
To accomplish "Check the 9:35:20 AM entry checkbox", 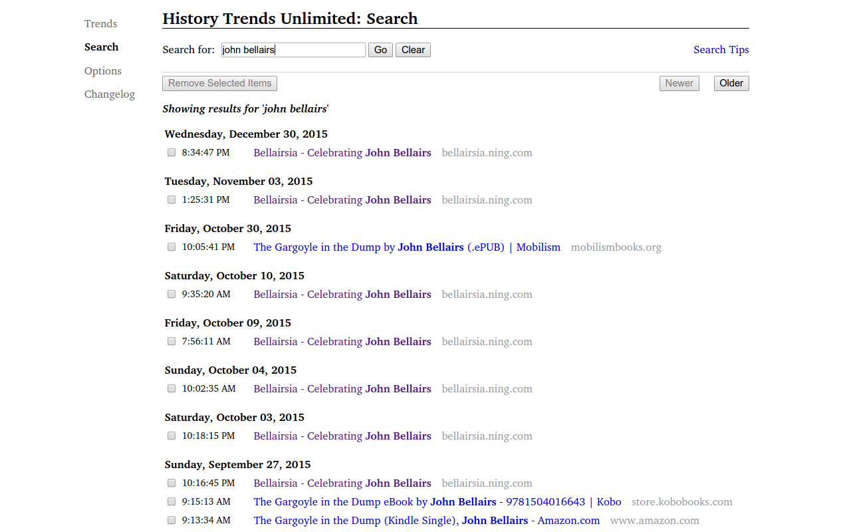I will tap(172, 294).
